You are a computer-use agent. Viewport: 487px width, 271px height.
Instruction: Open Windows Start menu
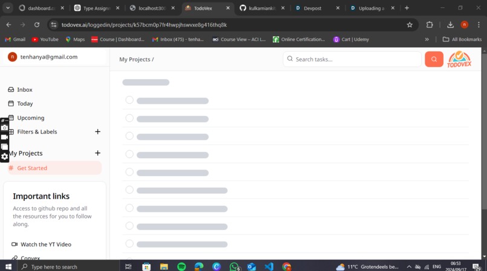[x=8, y=267]
